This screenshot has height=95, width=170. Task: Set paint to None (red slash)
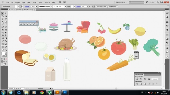tap(6, 59)
